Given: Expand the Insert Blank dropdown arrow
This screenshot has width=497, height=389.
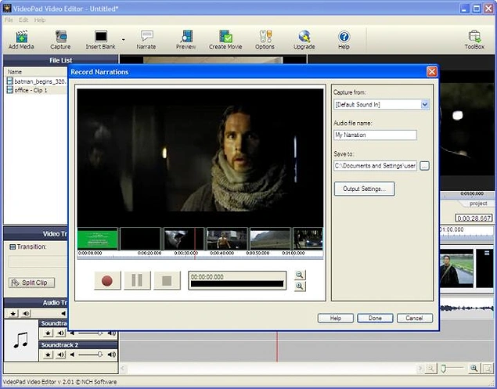Looking at the screenshot, I should coord(124,40).
